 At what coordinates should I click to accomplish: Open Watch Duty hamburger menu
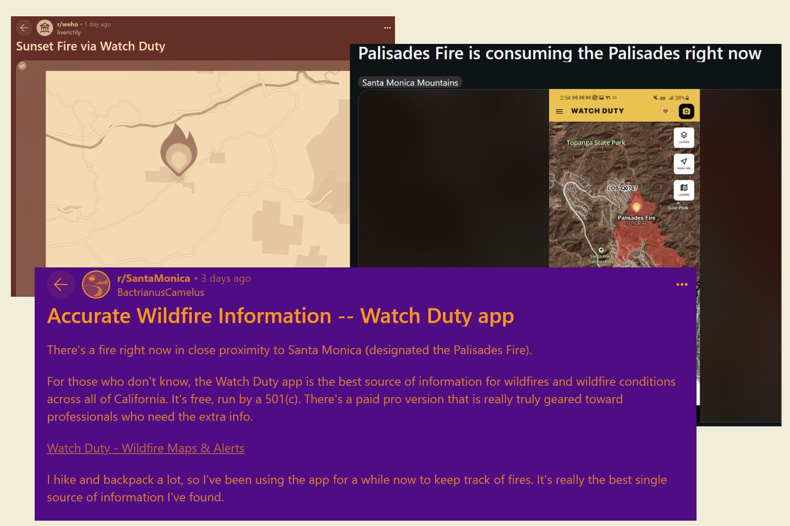click(559, 111)
